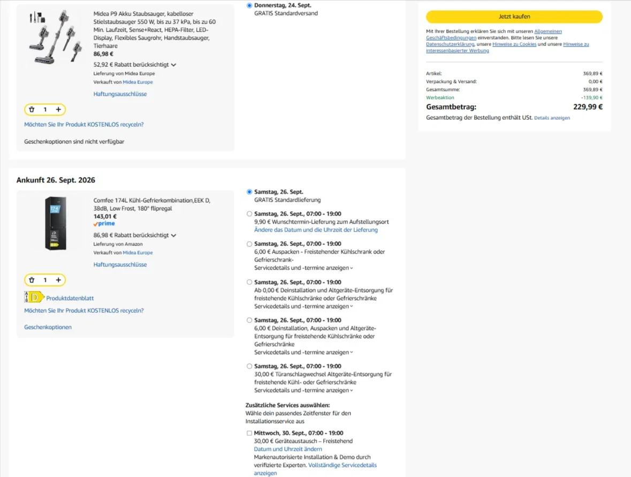Open Midea Europe seller link for vacuum
This screenshot has height=477, width=631.
point(138,82)
